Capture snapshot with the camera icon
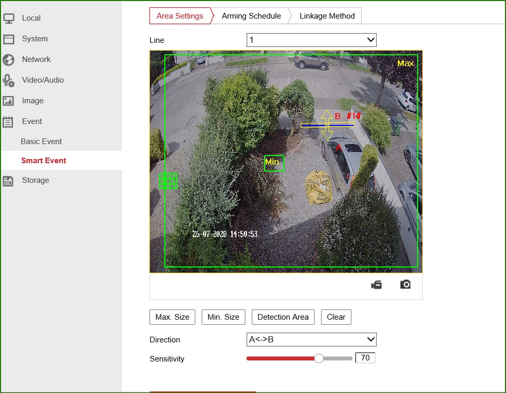The image size is (506, 393). (x=405, y=285)
